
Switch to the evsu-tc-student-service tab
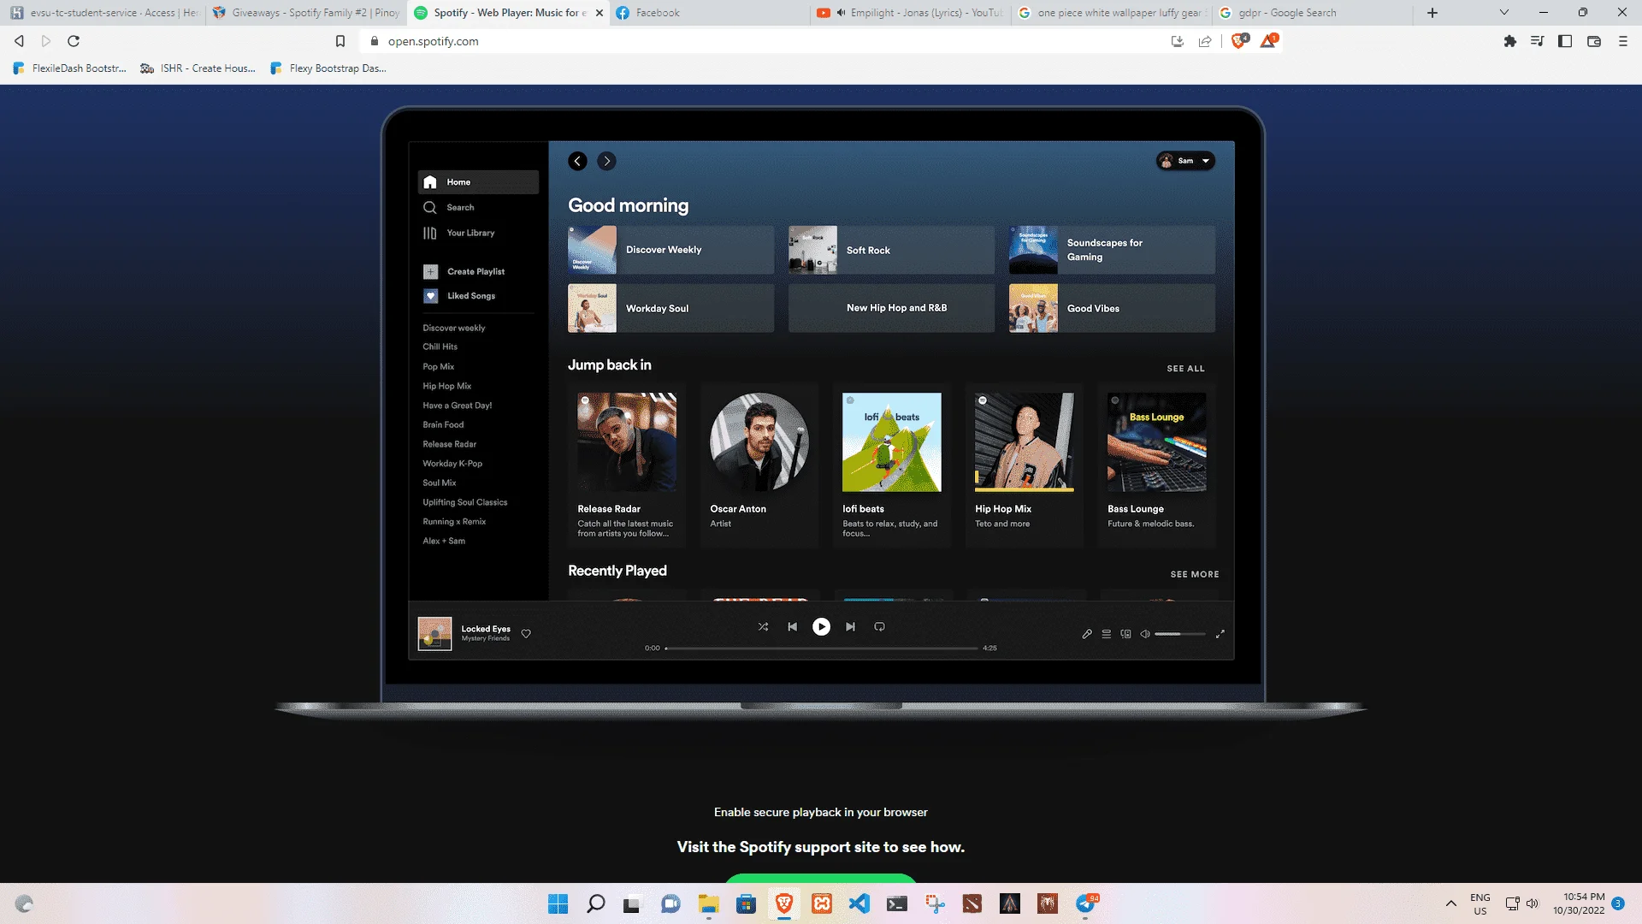[x=104, y=13]
